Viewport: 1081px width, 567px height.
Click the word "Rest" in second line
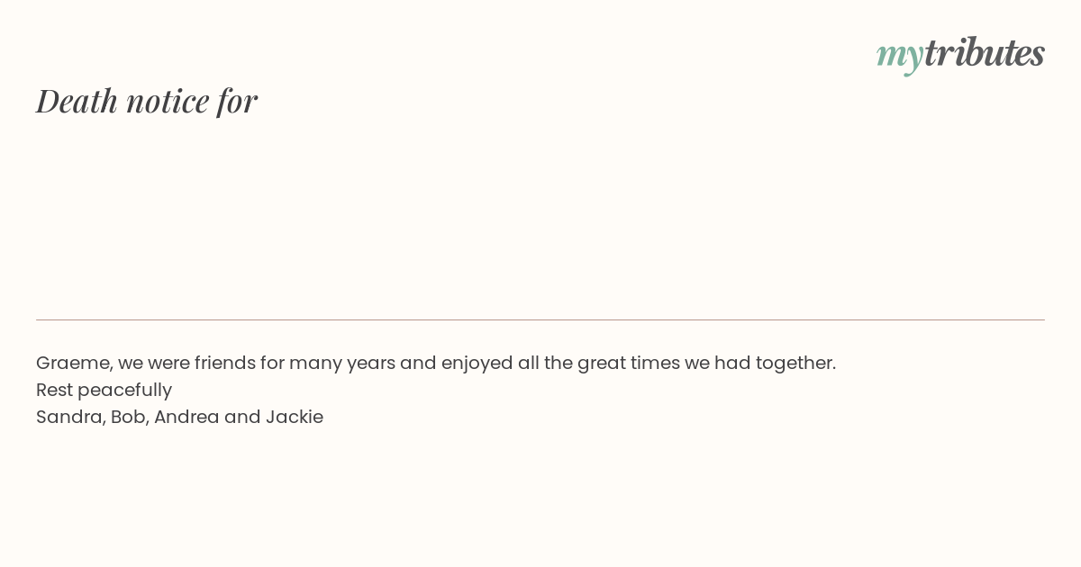(54, 390)
